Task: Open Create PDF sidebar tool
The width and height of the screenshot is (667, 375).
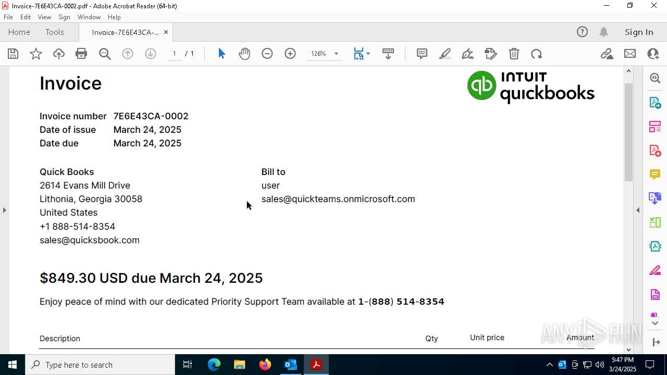Action: click(655, 150)
